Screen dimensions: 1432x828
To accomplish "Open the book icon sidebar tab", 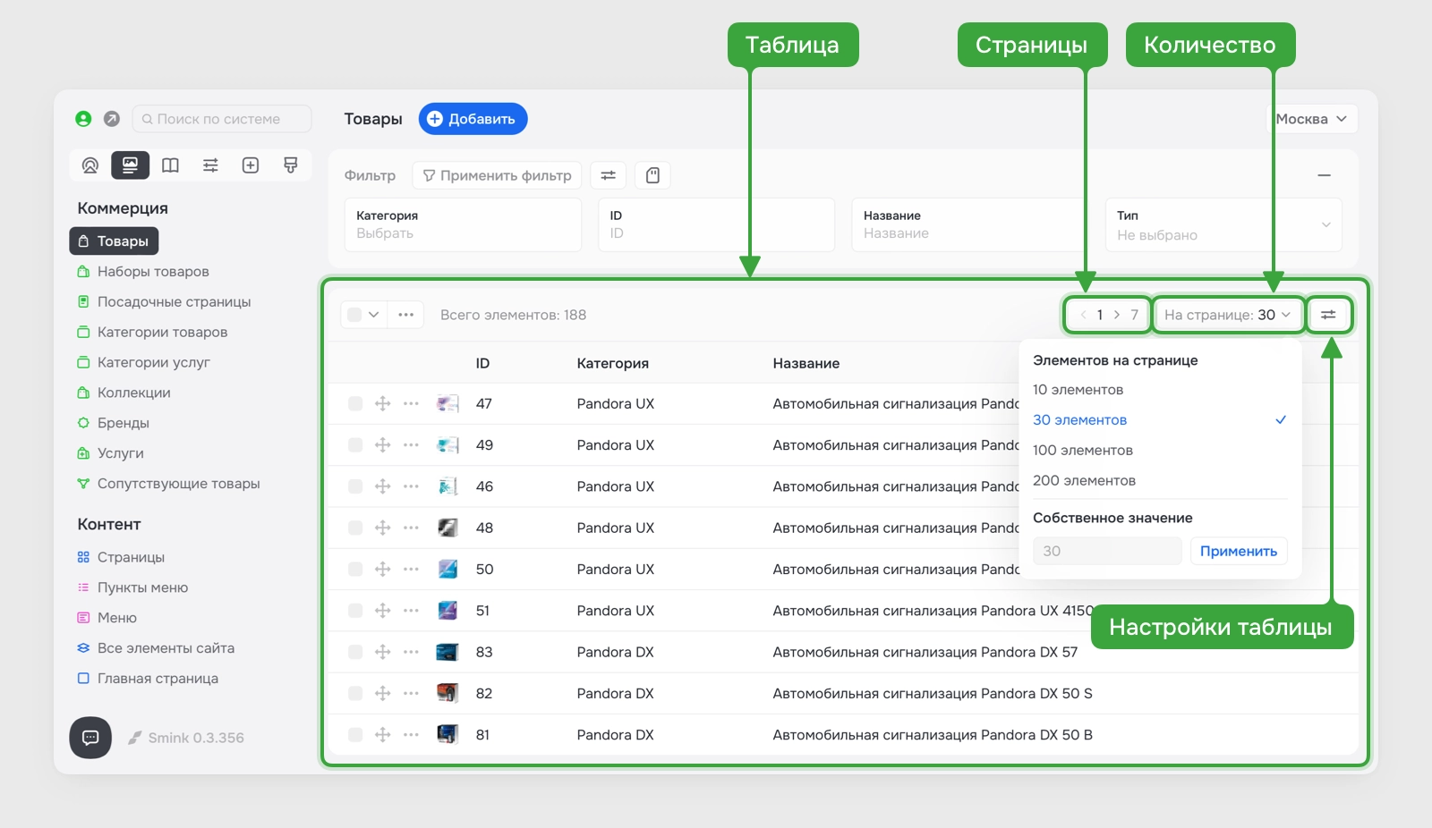I will coord(170,165).
